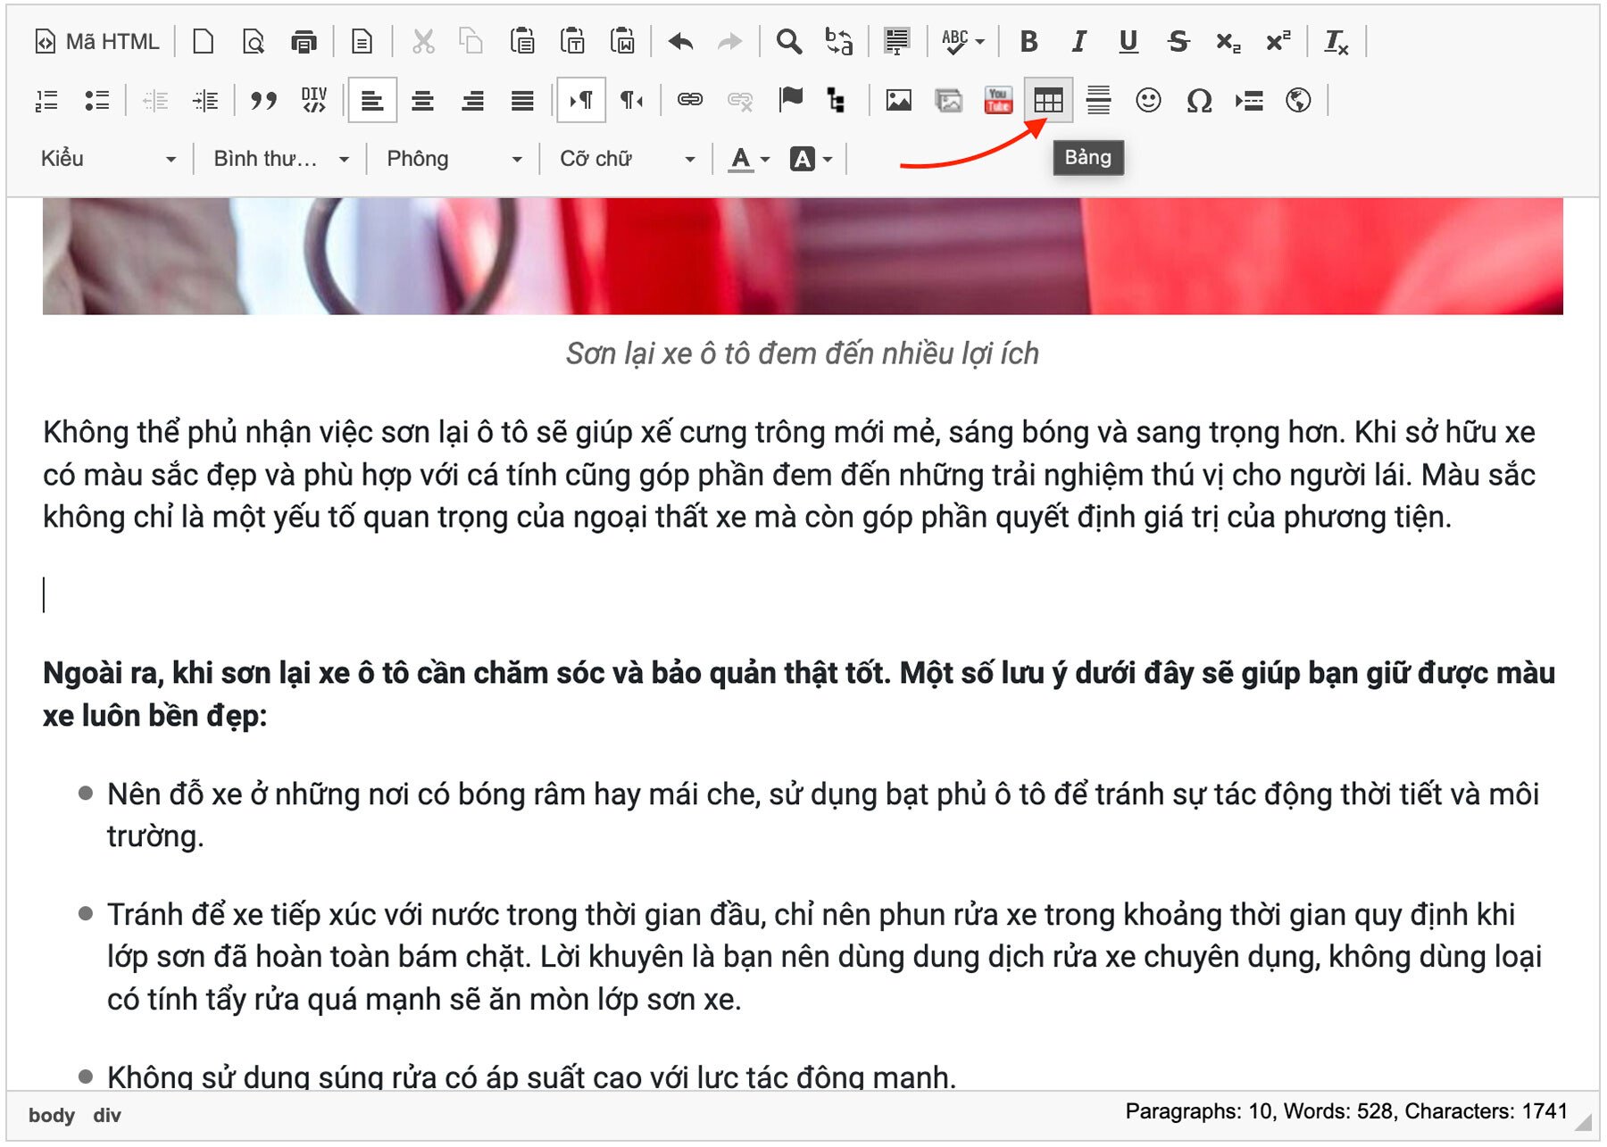This screenshot has width=1607, height=1147.
Task: Toggle italic text style
Action: point(1078,42)
